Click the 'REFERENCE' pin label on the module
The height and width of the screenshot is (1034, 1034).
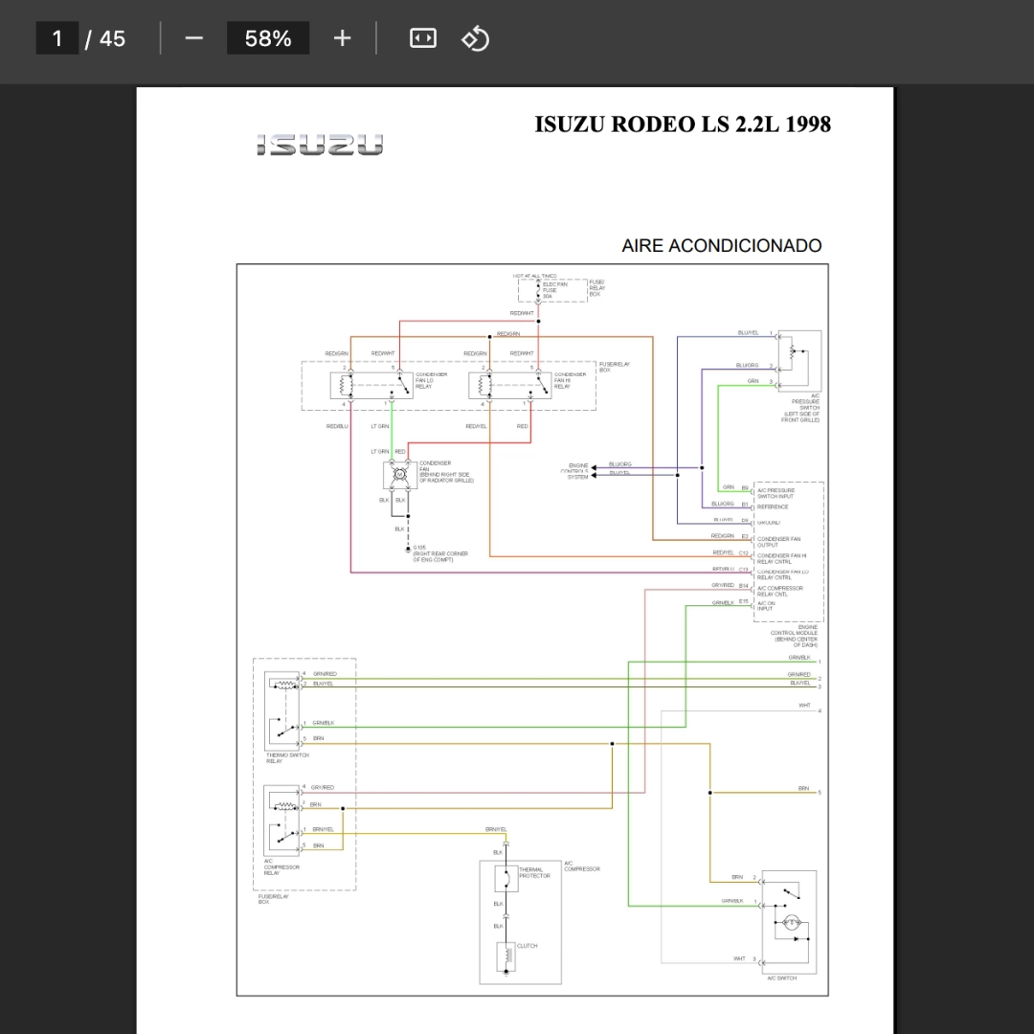(x=773, y=507)
